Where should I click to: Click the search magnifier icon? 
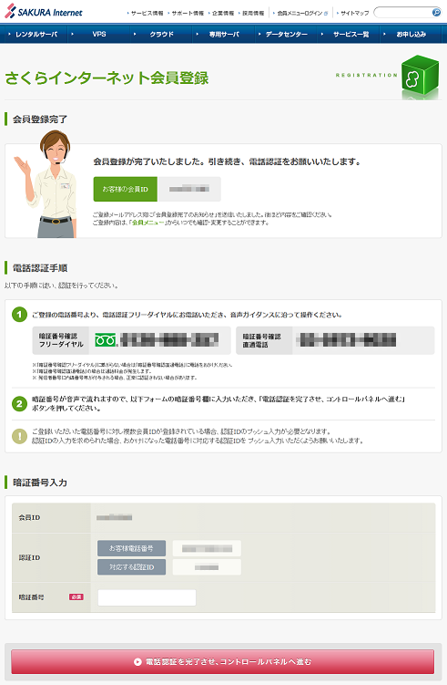point(436,12)
